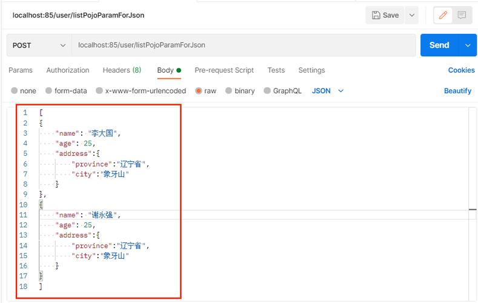The width and height of the screenshot is (478, 303).
Task: Click the "age": 25 text on line 12
Action: pos(75,225)
